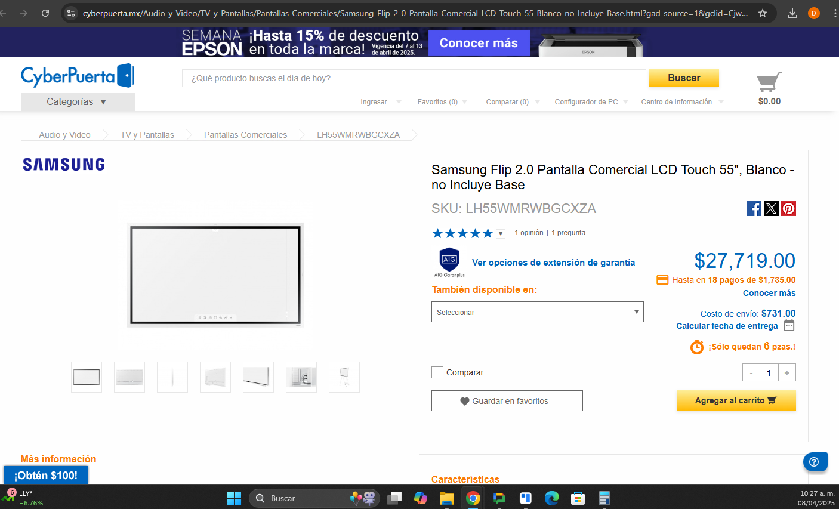Select thumbnail showing side profile view
This screenshot has height=509, width=839.
(x=172, y=377)
